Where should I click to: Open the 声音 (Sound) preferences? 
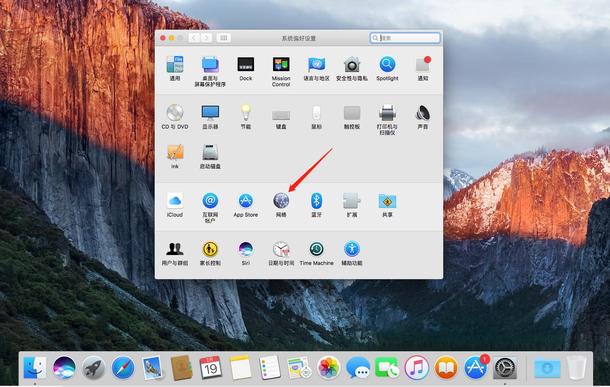click(x=422, y=113)
